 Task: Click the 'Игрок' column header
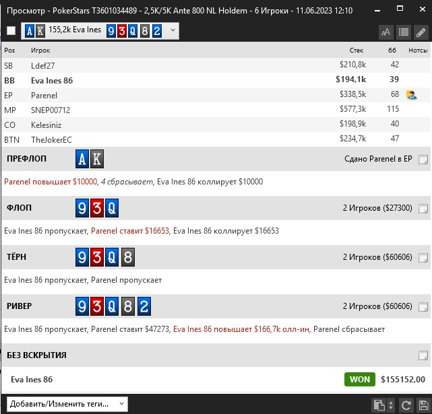[40, 50]
